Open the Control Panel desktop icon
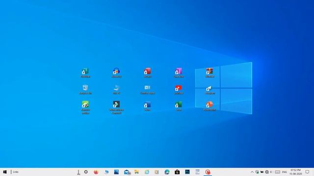Viewport: 314px width, 176px height. (x=147, y=89)
